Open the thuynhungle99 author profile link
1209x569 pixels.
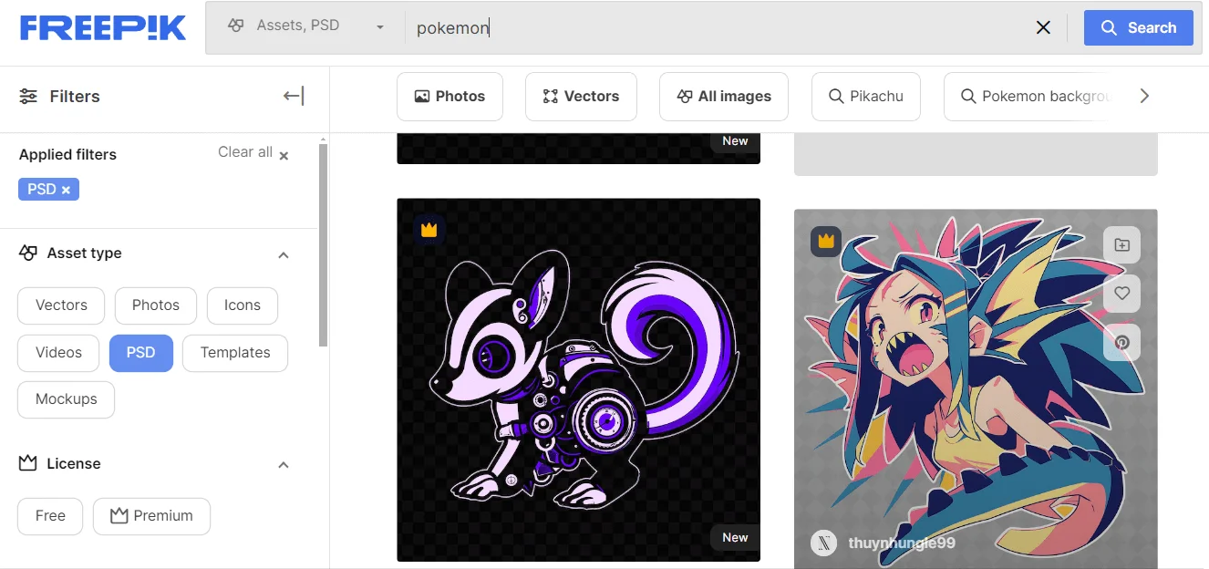point(902,543)
